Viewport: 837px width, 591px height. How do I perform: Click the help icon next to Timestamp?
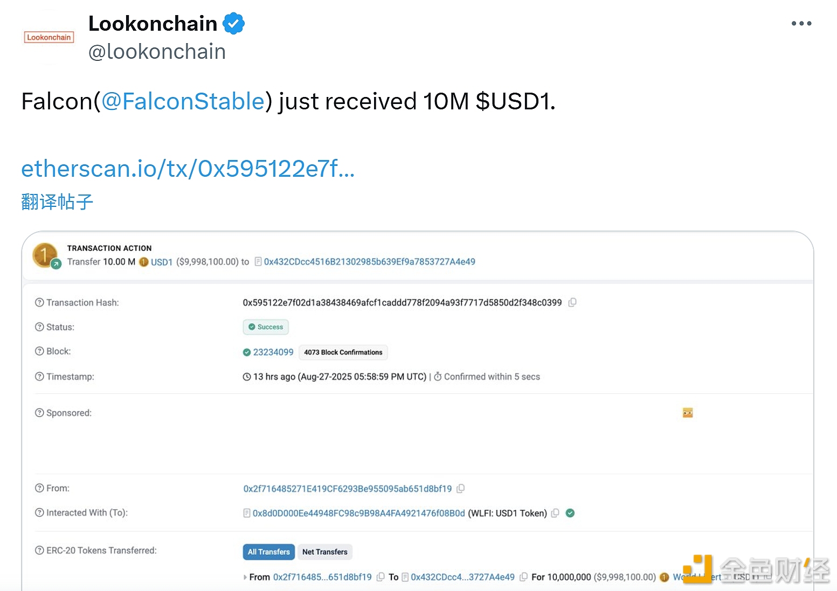pos(39,377)
